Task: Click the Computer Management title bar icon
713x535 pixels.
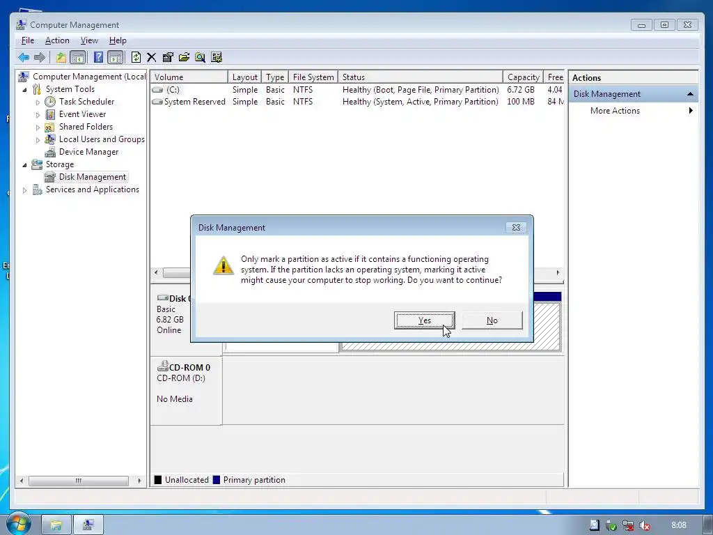Action: coord(21,24)
